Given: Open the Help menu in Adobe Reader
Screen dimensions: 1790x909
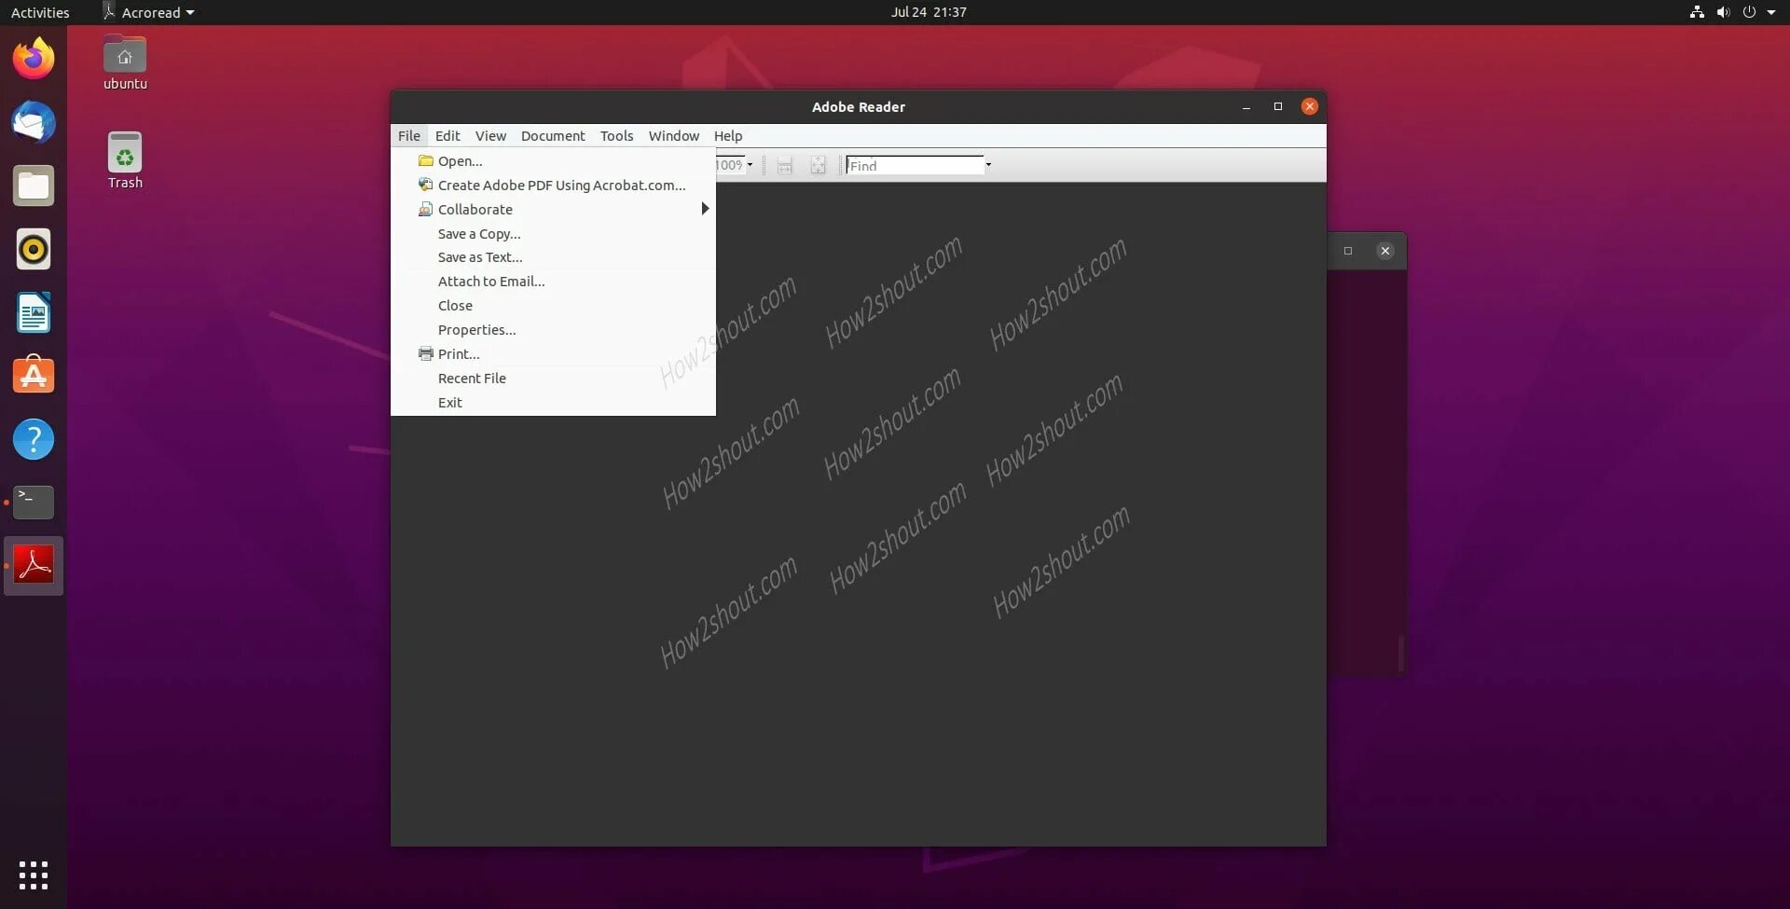Looking at the screenshot, I should pyautogui.click(x=728, y=136).
